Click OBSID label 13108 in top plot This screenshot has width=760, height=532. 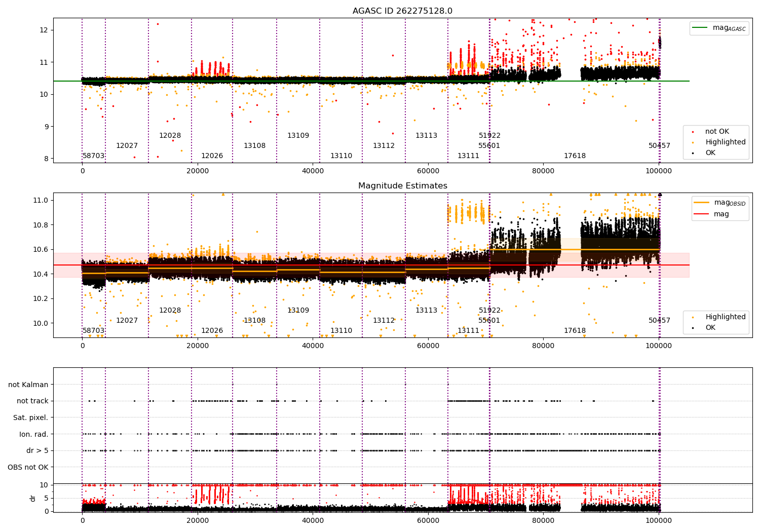pos(254,145)
